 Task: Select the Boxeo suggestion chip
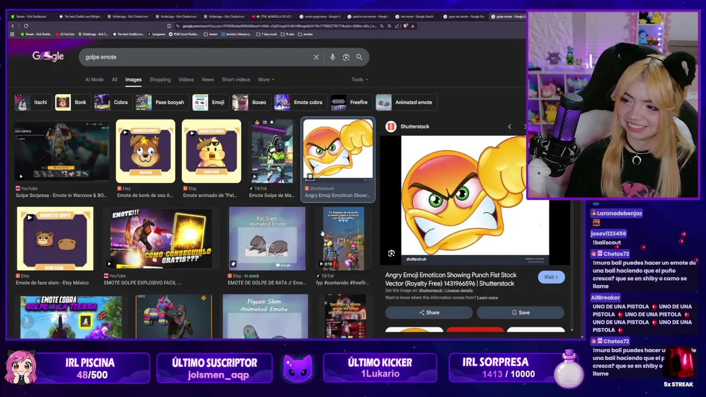click(x=250, y=102)
